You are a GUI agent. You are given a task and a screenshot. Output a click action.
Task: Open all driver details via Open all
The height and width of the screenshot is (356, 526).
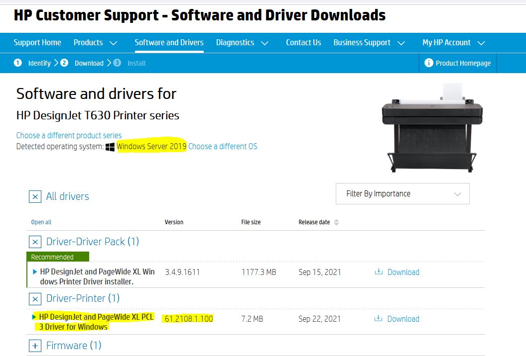point(41,222)
